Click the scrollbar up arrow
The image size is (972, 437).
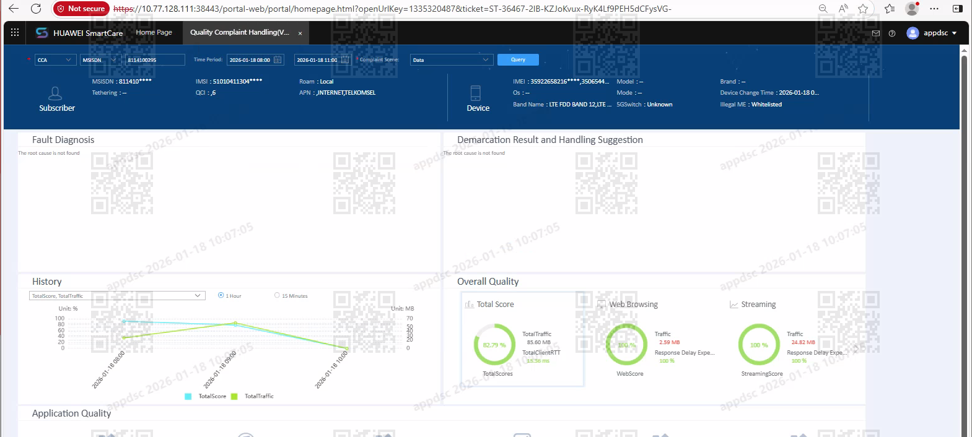pos(964,52)
